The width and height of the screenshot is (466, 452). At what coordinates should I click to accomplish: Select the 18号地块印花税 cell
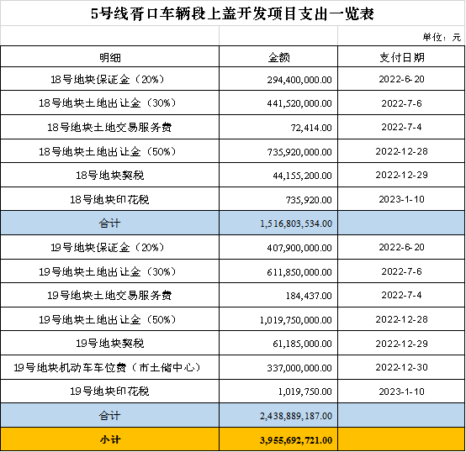click(110, 199)
